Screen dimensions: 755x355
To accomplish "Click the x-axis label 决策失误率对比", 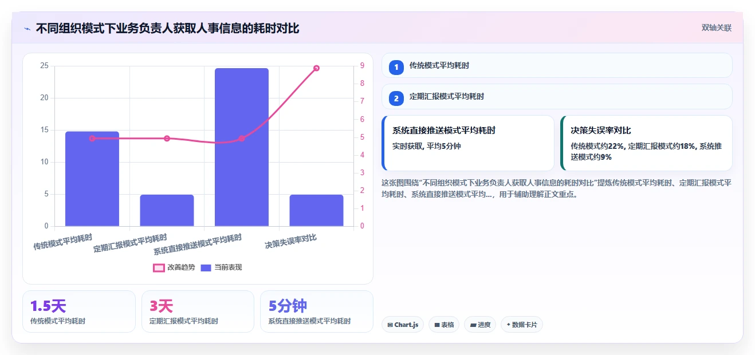I will coord(290,242).
